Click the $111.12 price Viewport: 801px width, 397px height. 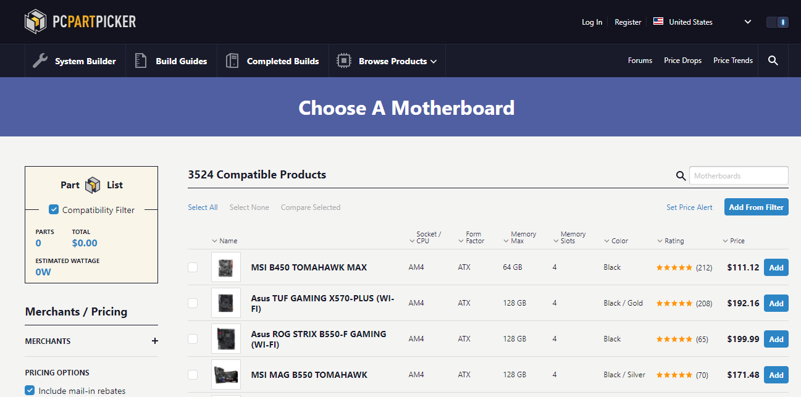click(743, 267)
